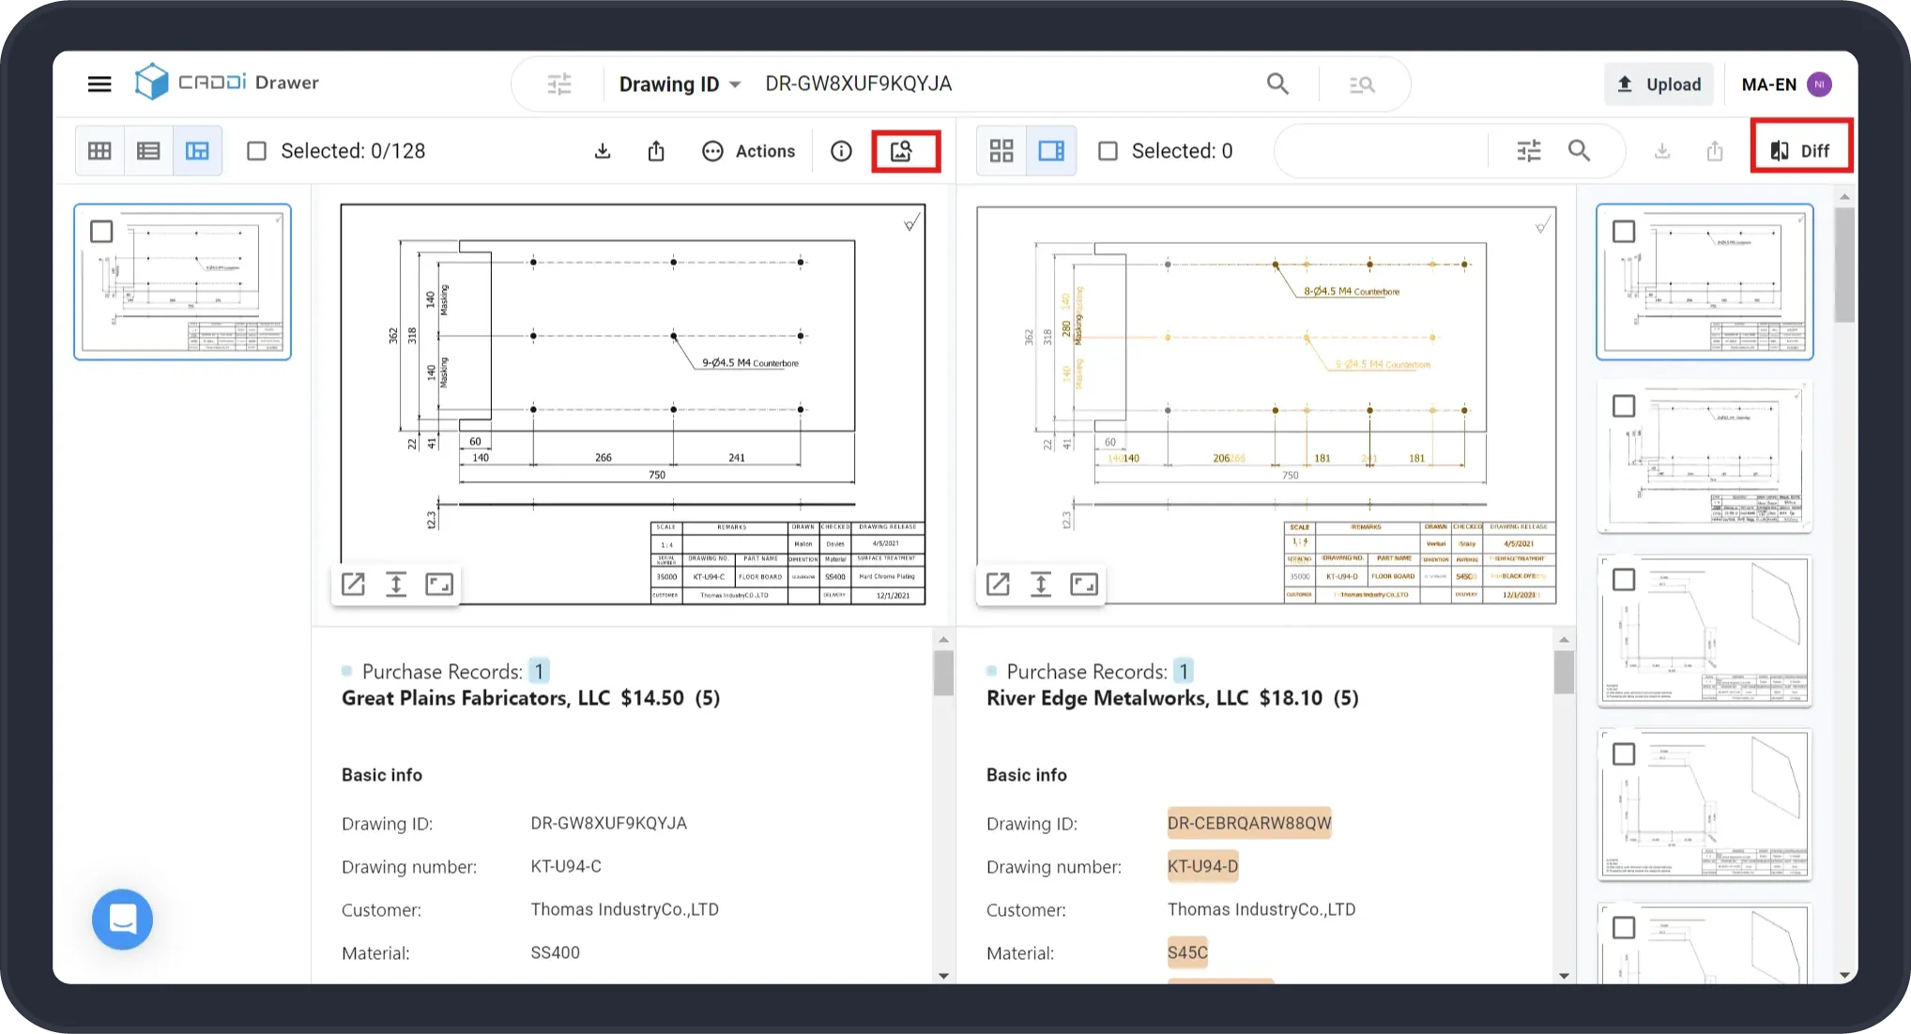Click the info circle icon

pos(841,151)
